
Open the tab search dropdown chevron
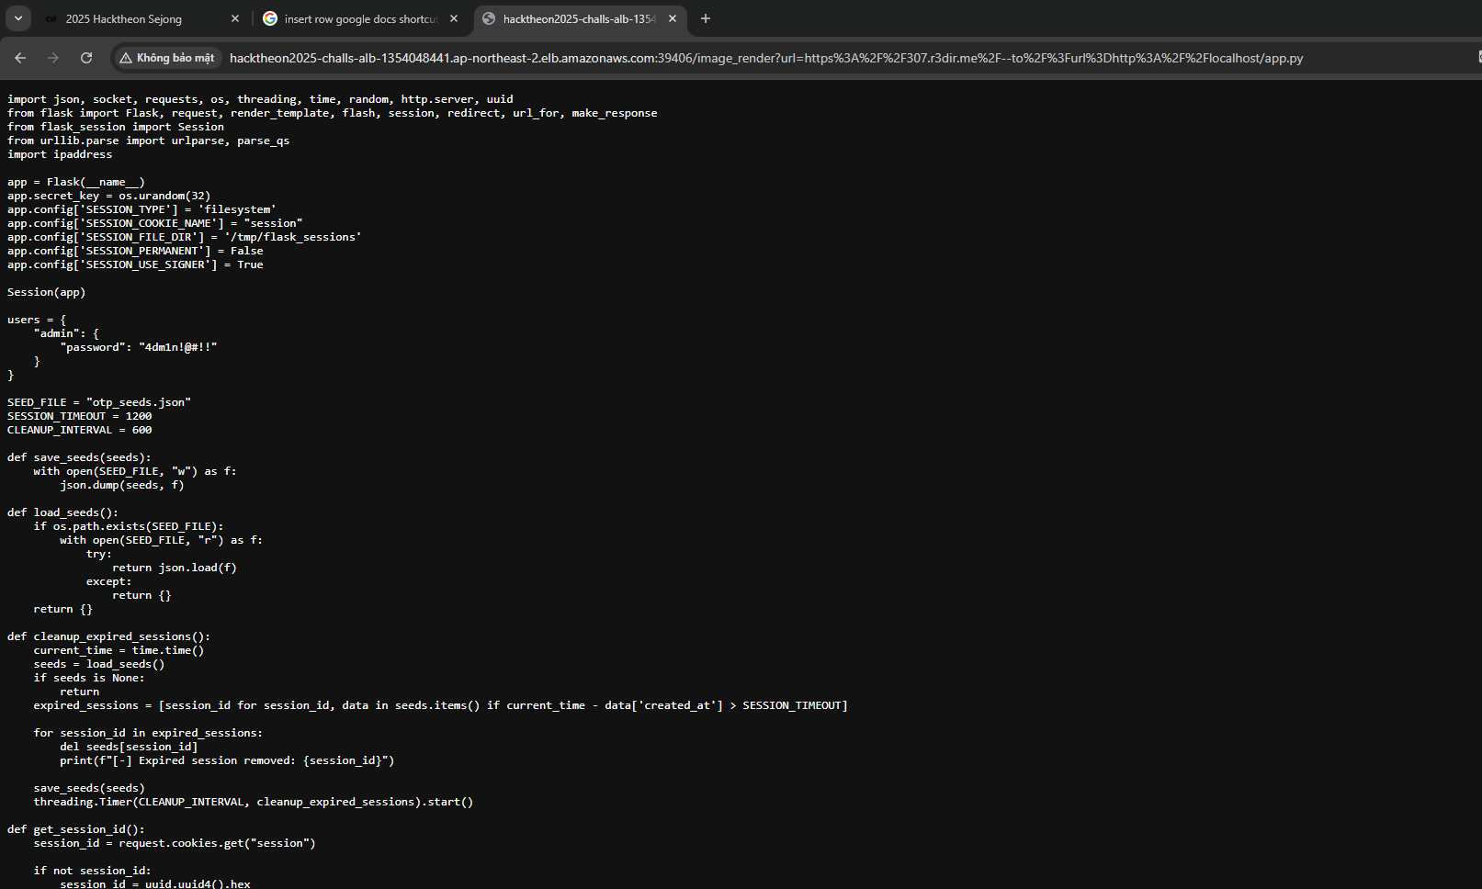17,17
